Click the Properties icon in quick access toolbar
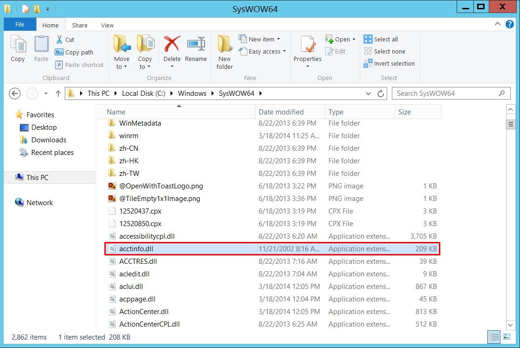520x348 pixels. tap(26, 9)
